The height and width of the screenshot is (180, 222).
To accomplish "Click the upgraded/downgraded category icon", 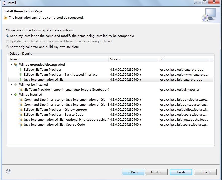I will coord(16,65).
